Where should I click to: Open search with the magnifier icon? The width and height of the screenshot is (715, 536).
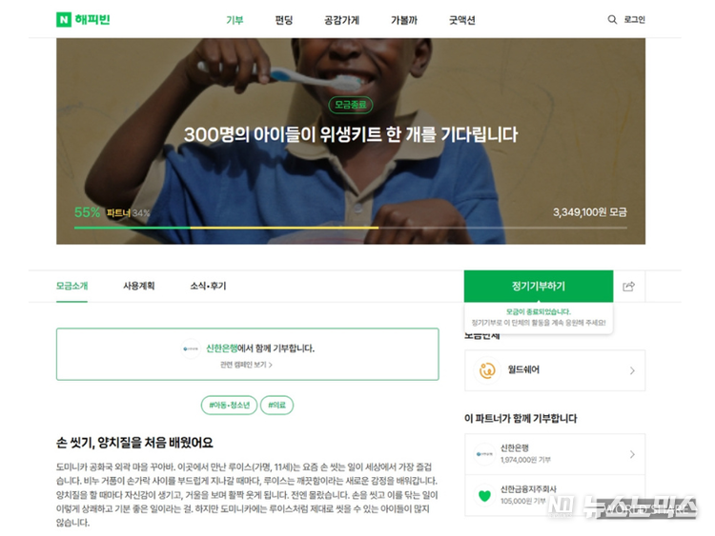click(x=612, y=20)
